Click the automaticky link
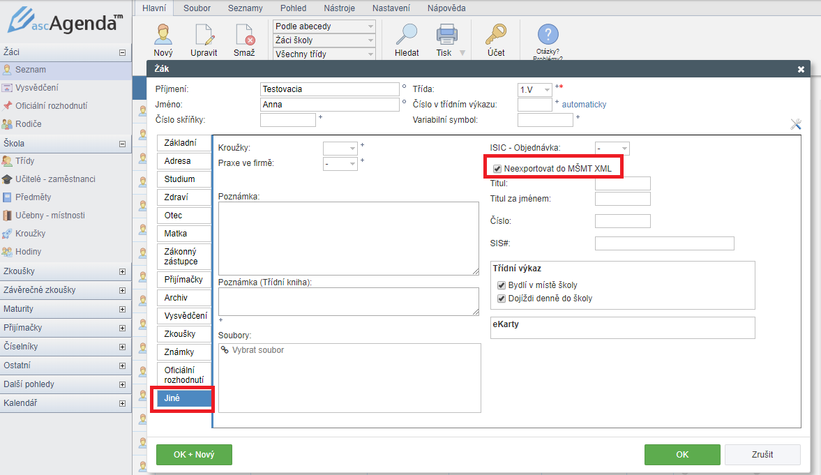The image size is (821, 475). click(584, 105)
